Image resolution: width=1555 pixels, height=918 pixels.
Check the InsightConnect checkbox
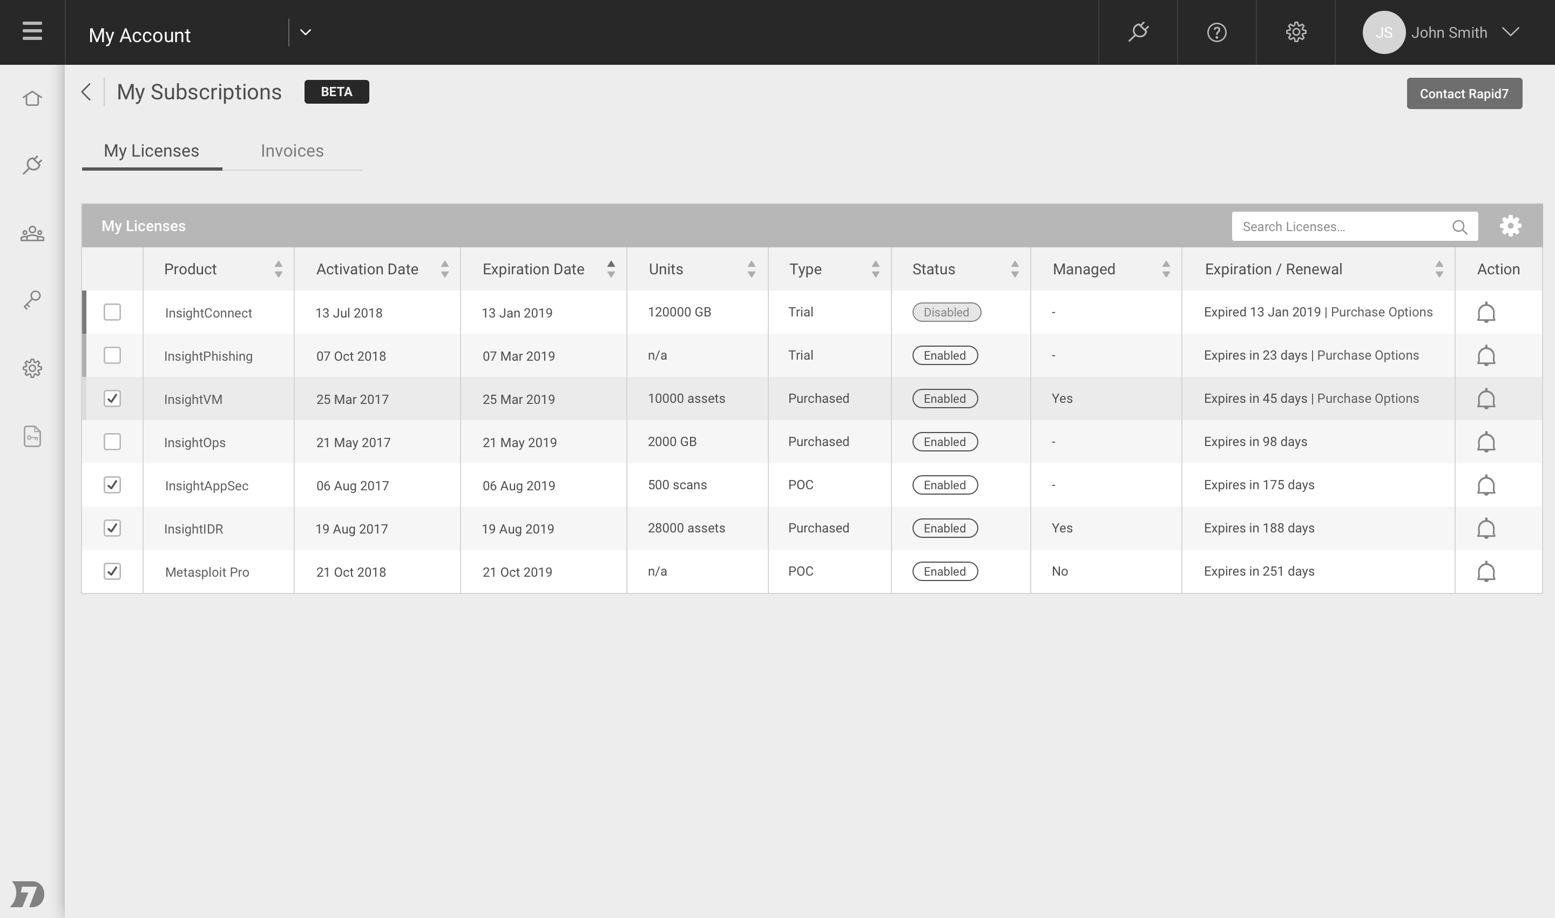coord(112,313)
